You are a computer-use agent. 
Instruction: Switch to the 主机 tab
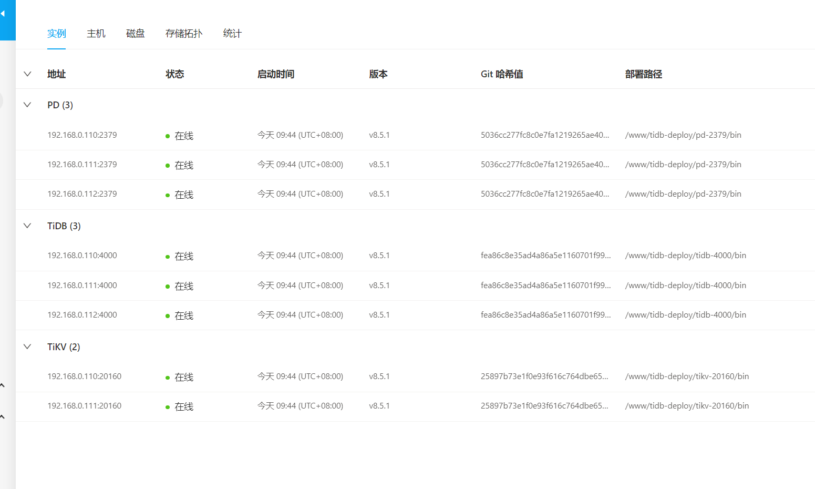click(96, 34)
